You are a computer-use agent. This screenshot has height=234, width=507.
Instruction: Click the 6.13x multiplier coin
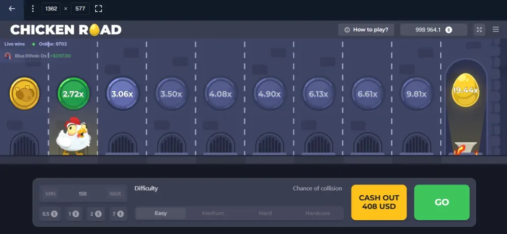318,94
